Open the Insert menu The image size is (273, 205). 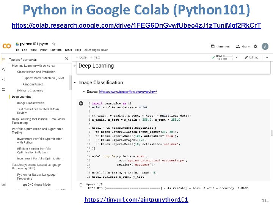(x=43, y=50)
